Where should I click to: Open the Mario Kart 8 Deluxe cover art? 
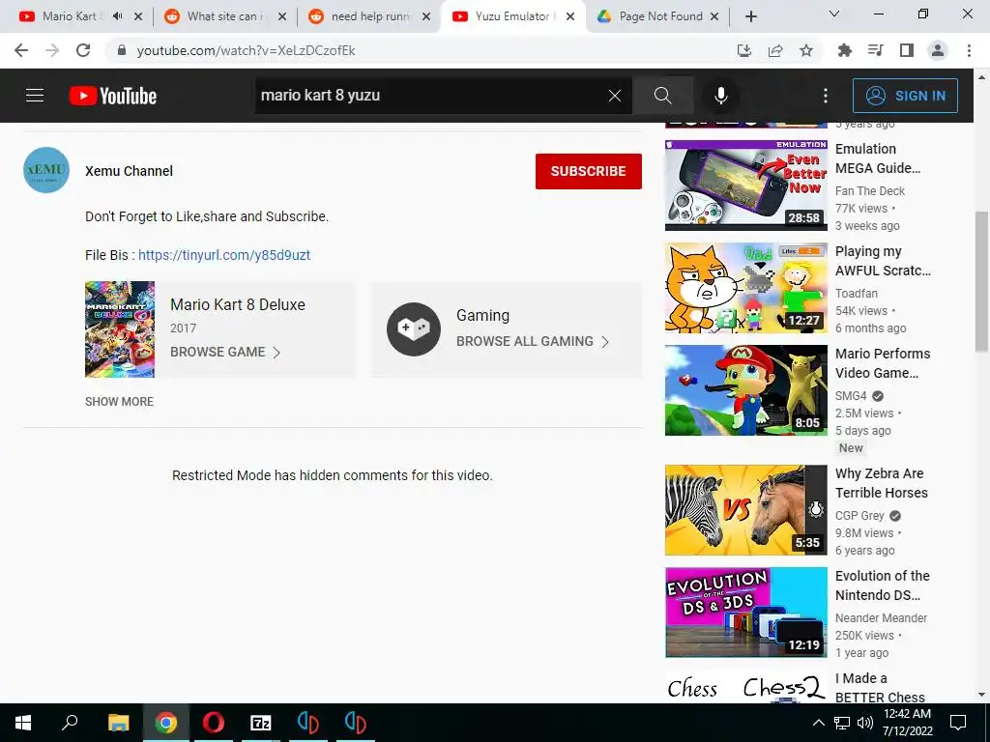[120, 329]
